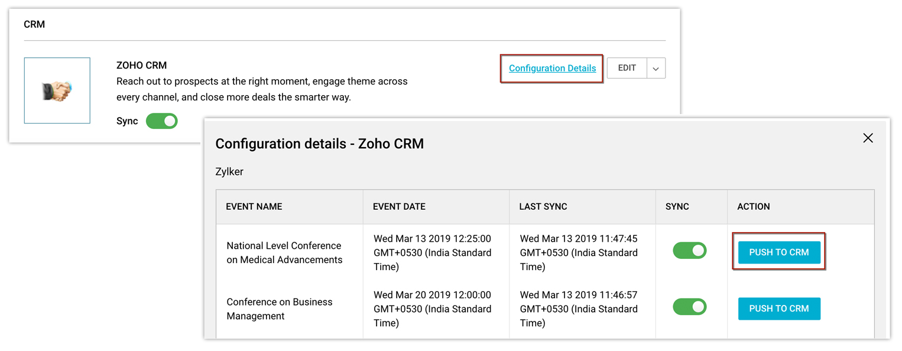Close the Configuration details dialog
Image resolution: width=902 pixels, height=351 pixels.
tap(868, 138)
